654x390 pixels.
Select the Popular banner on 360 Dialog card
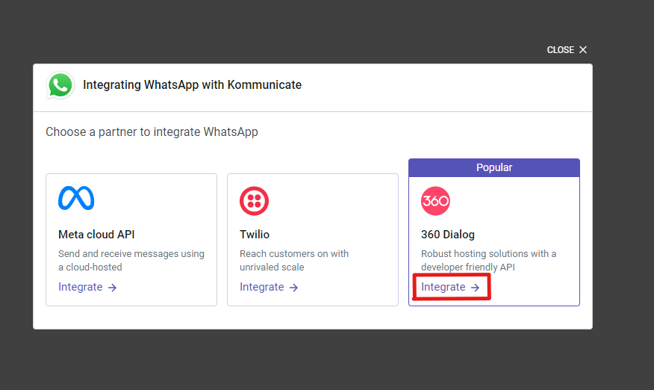[x=494, y=167]
